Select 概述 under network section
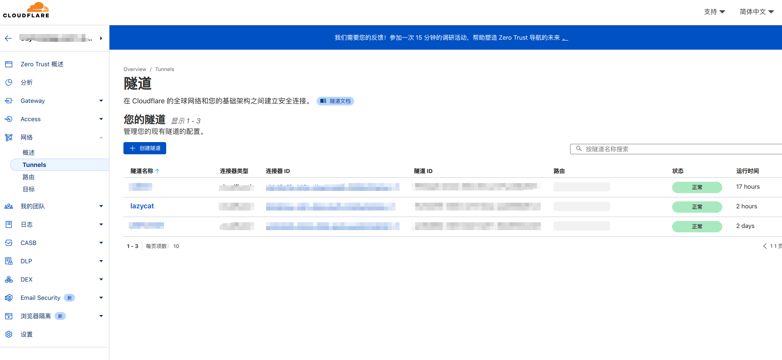782x360 pixels. tap(29, 153)
